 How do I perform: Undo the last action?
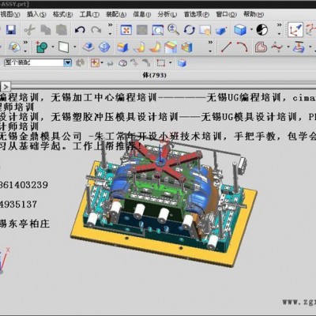[x=80, y=30]
